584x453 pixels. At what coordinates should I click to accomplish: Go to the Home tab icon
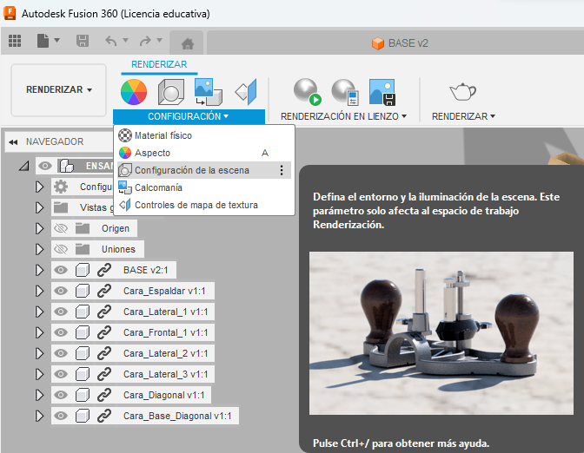(x=188, y=44)
